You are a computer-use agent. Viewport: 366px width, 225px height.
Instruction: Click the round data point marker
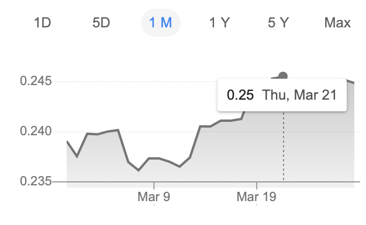(x=283, y=76)
